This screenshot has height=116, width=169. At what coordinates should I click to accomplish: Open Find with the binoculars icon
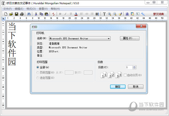[29, 14]
